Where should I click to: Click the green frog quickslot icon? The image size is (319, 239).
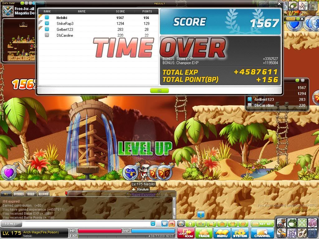pos(292,223)
